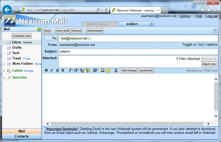Reload the page in the browser

click(x=106, y=10)
